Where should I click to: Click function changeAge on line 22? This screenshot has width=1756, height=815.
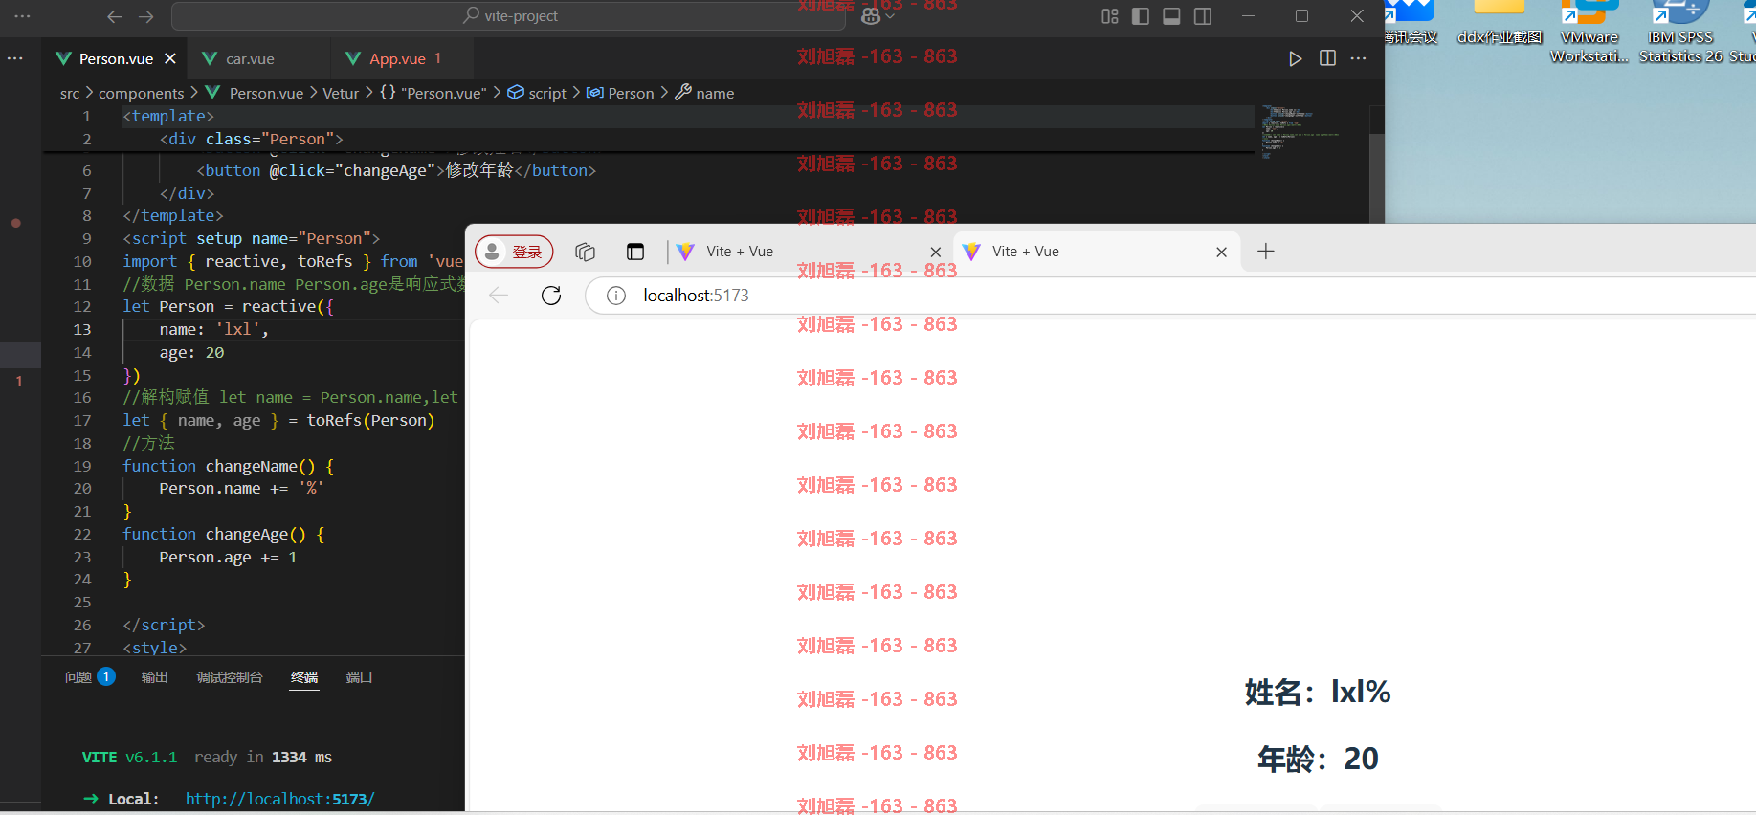coord(224,534)
